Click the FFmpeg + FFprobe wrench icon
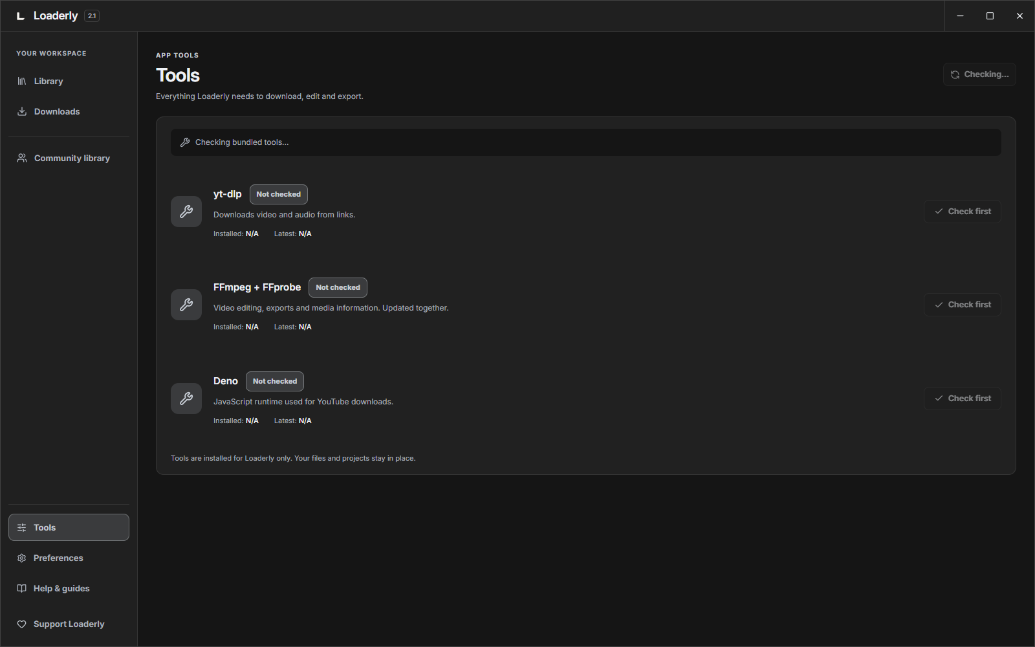 (x=186, y=305)
